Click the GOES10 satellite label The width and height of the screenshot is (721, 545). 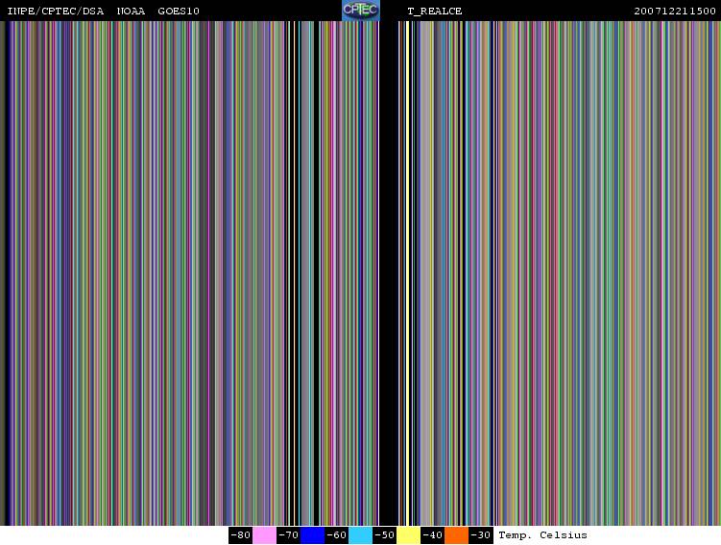[179, 11]
